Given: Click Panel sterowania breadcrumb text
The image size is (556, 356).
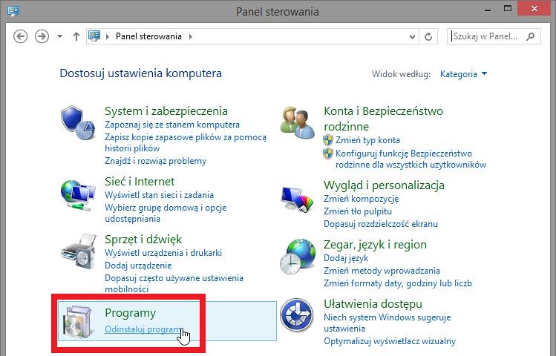Looking at the screenshot, I should click(148, 36).
